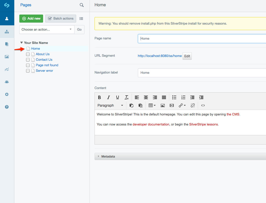Open the insert link dropdown

(x=182, y=105)
